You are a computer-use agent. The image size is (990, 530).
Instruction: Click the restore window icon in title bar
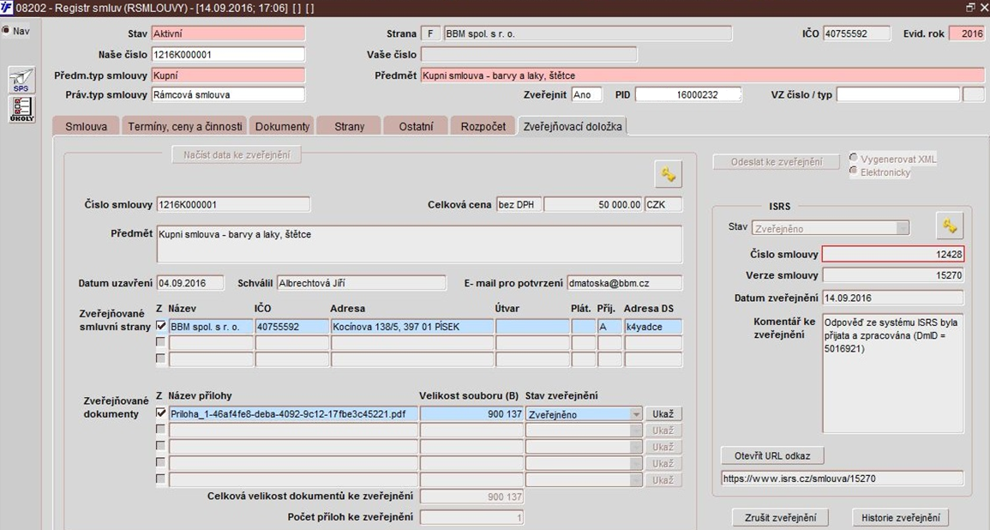(x=970, y=8)
